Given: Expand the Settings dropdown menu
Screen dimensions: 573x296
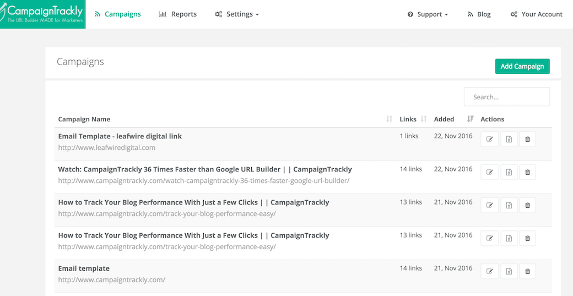Looking at the screenshot, I should 237,14.
